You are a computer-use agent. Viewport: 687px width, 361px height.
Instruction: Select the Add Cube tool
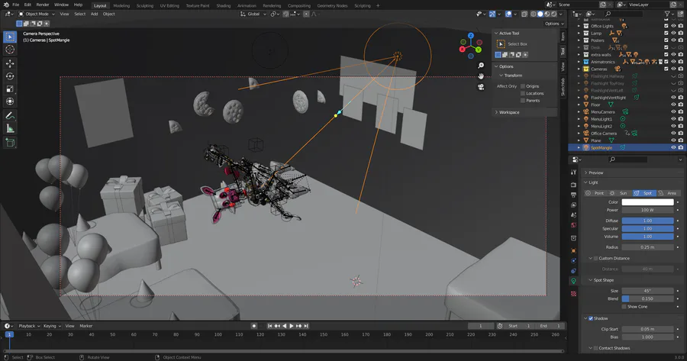(10, 143)
